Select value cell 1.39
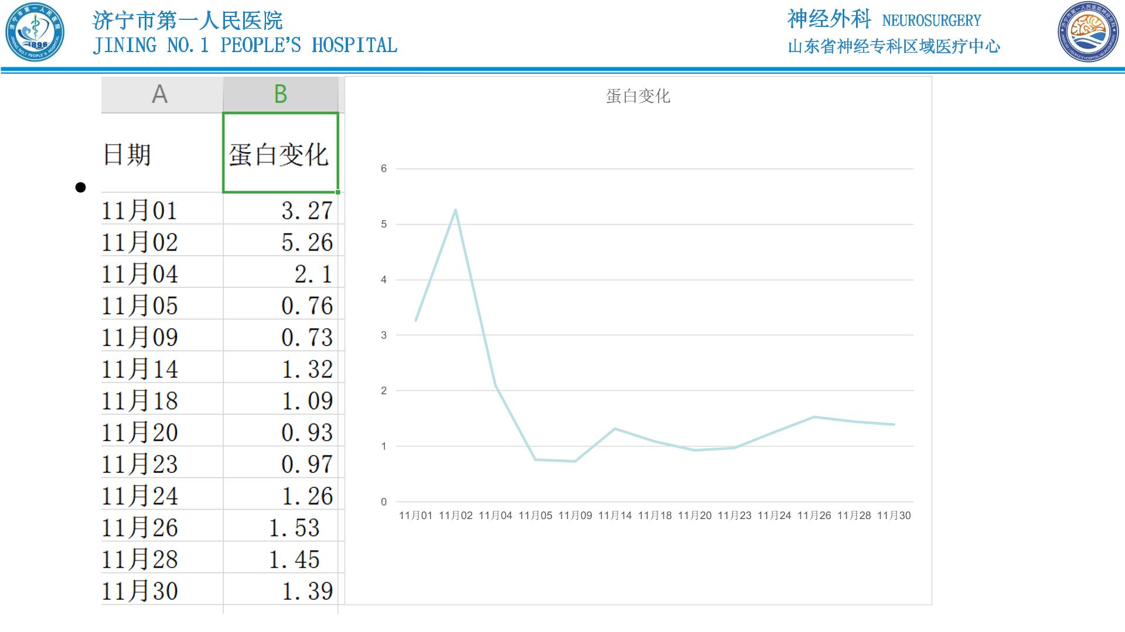Image resolution: width=1125 pixels, height=632 pixels. [281, 589]
